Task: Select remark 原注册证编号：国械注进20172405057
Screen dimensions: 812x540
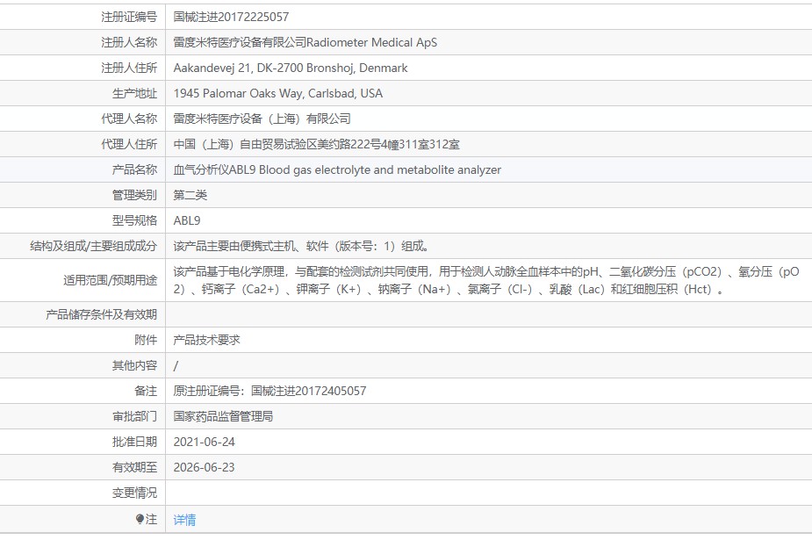Action: coord(269,391)
